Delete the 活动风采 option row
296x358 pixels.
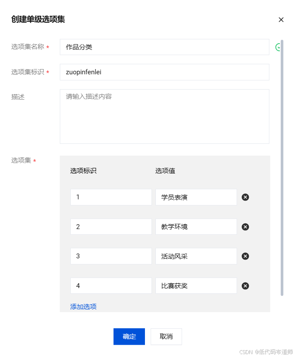point(245,256)
